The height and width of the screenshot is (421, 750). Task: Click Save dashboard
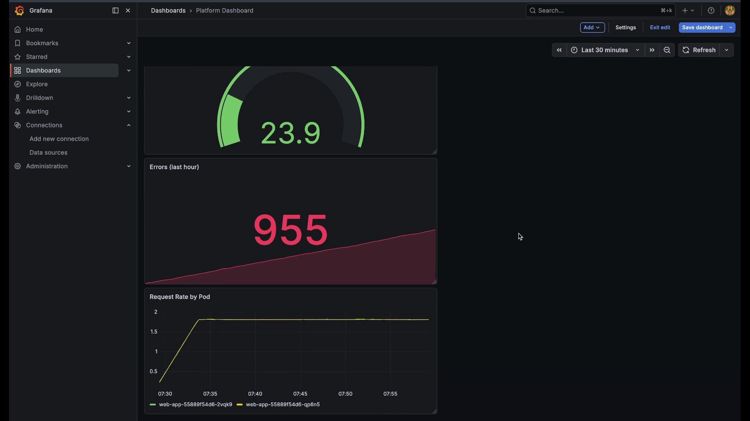click(702, 28)
